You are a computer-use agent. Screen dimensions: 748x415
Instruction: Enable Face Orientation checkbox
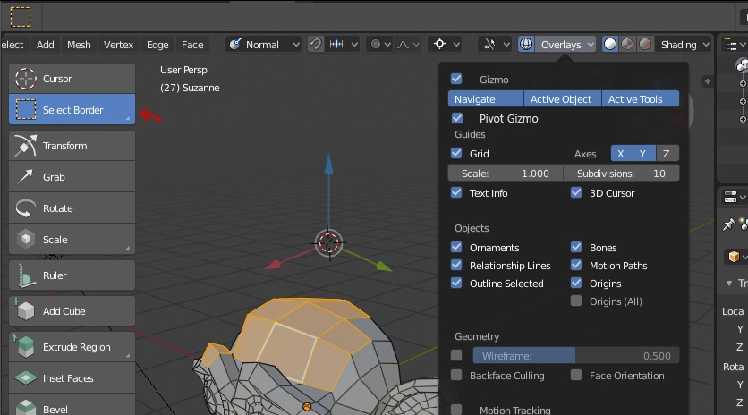coord(576,375)
